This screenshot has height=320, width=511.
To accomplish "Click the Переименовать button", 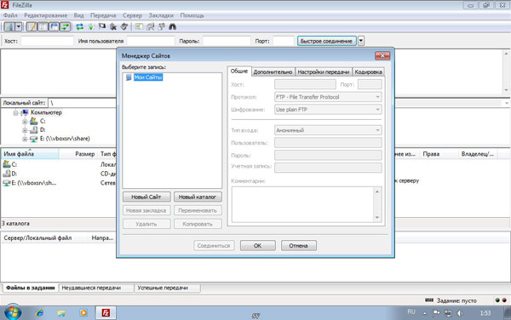I will click(x=198, y=210).
